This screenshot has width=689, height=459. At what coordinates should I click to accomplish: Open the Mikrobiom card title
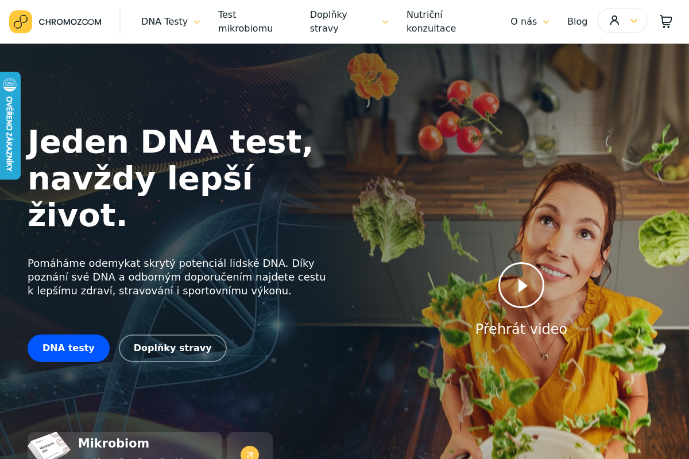pyautogui.click(x=114, y=444)
